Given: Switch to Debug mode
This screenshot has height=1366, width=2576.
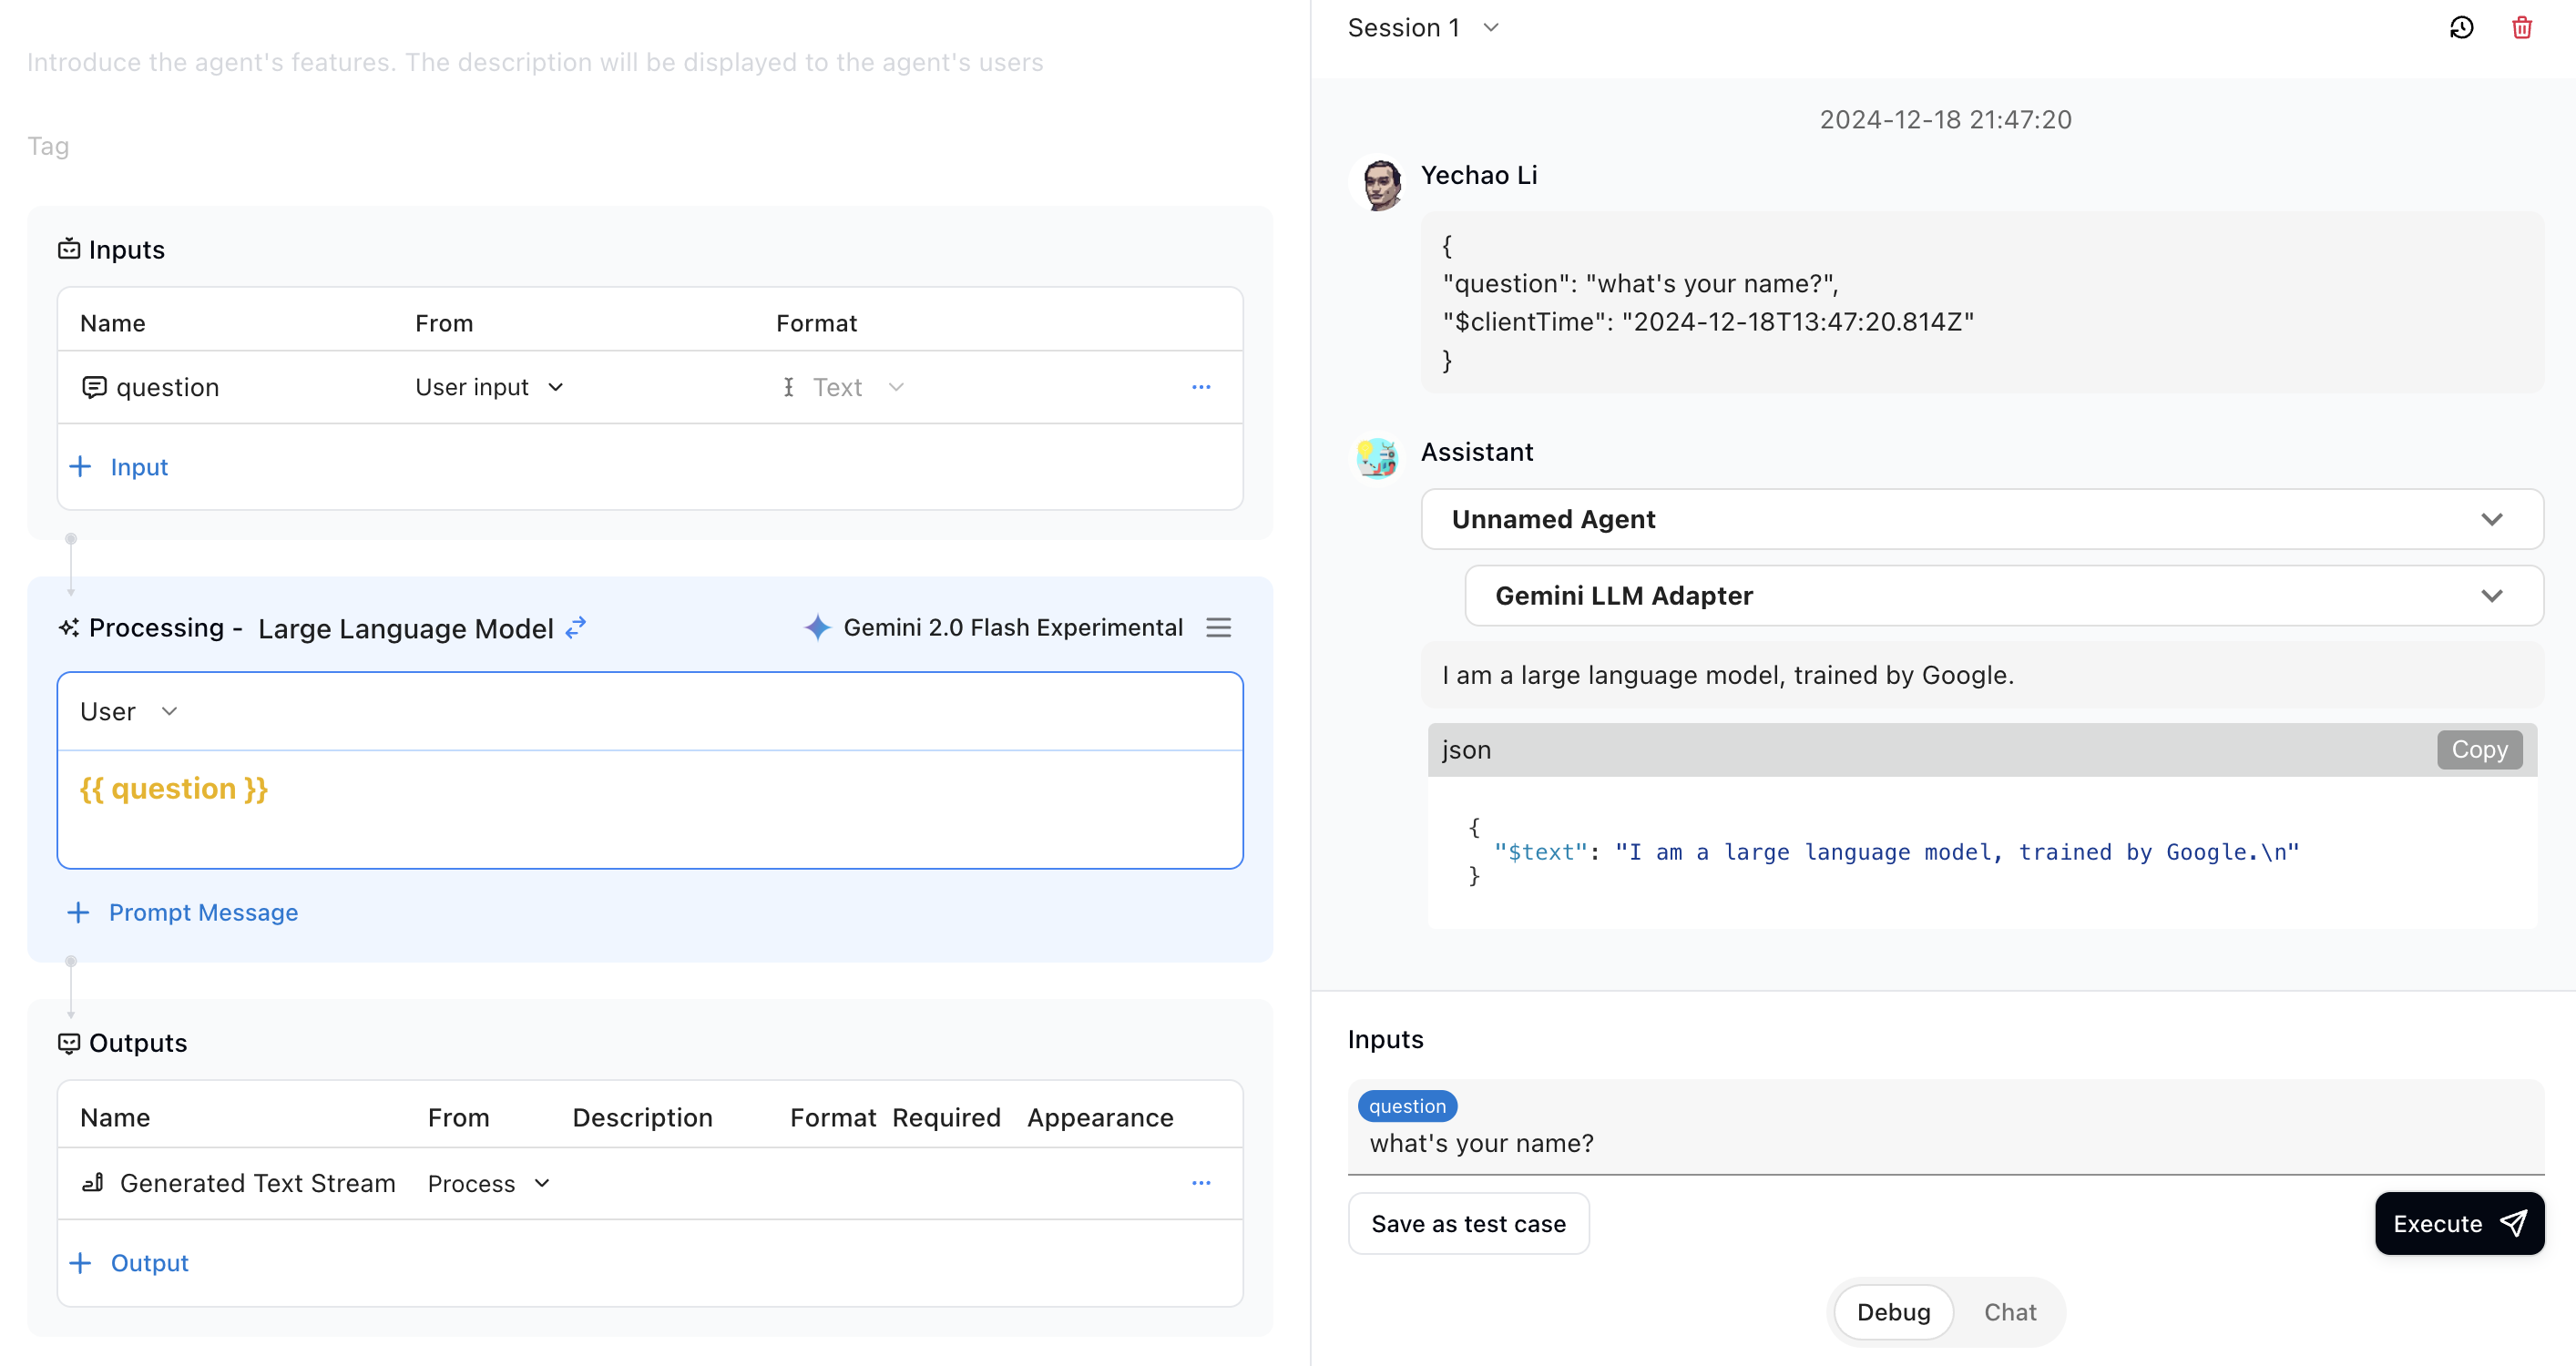Looking at the screenshot, I should tap(1893, 1312).
